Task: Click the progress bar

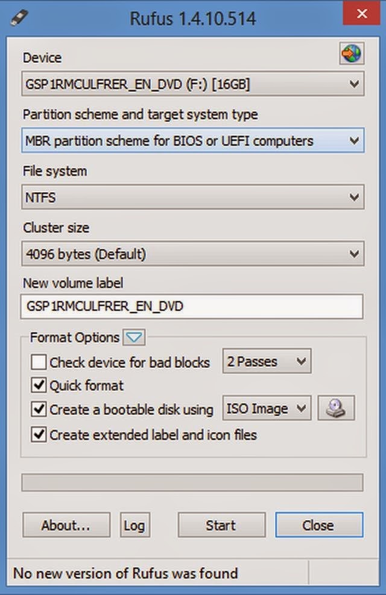Action: pos(192,482)
